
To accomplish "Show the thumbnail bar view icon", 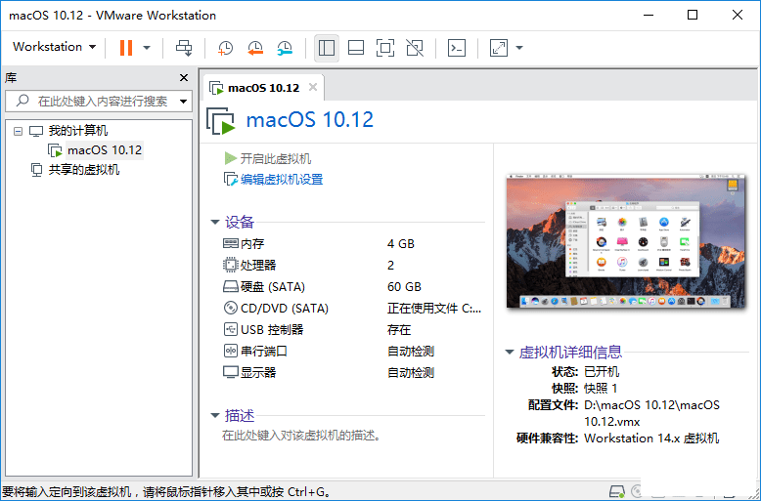I will 356,47.
